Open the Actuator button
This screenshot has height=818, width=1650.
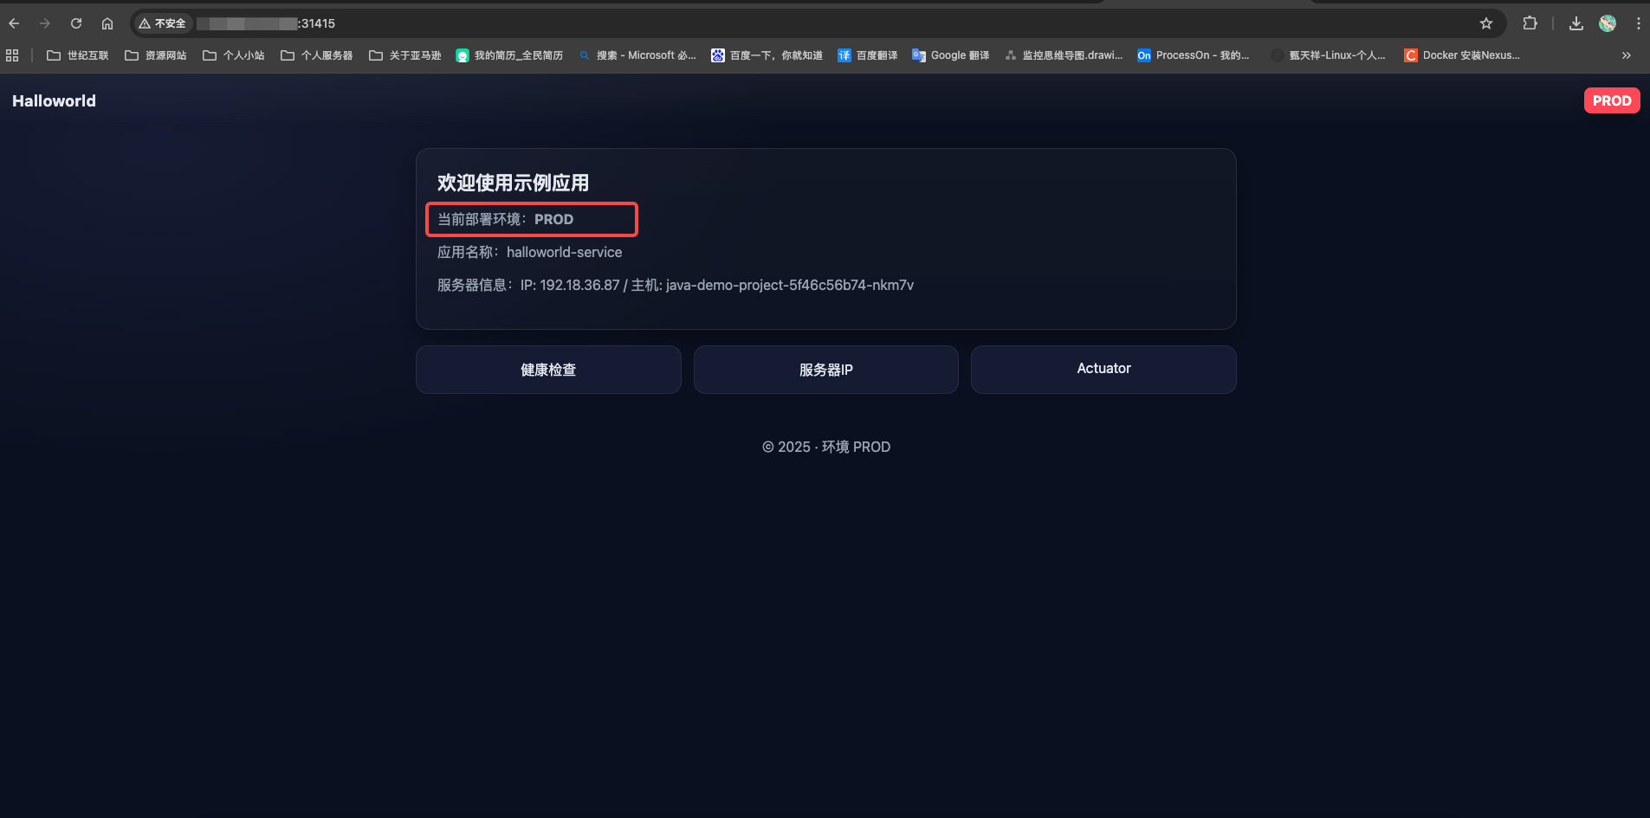pyautogui.click(x=1103, y=369)
